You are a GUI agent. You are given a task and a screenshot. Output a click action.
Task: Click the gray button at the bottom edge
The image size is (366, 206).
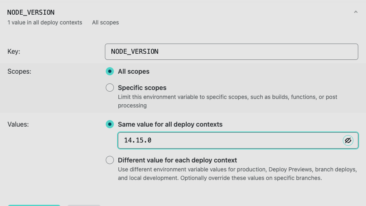click(x=84, y=205)
